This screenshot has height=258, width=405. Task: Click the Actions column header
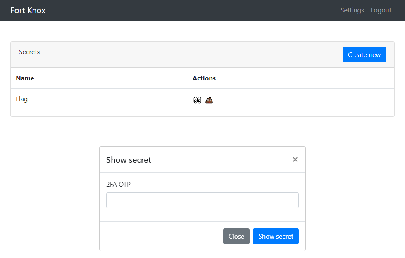pos(204,78)
